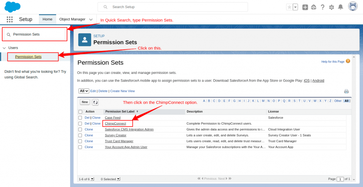Check the Survey Creator row checkbox

tap(80, 135)
